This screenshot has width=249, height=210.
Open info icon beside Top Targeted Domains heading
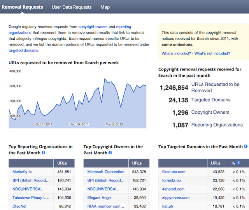pyautogui.click(x=245, y=146)
